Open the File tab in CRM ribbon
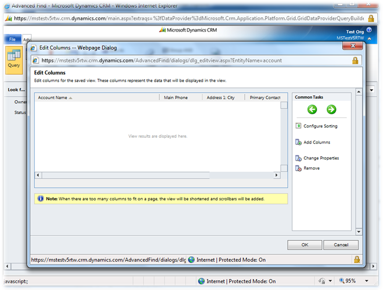Viewport: 383px width, 291px height. 12,39
